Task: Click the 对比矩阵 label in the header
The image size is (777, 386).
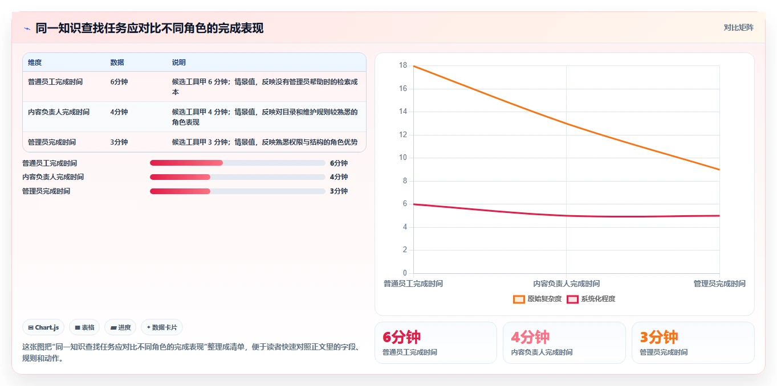Action: coord(738,27)
